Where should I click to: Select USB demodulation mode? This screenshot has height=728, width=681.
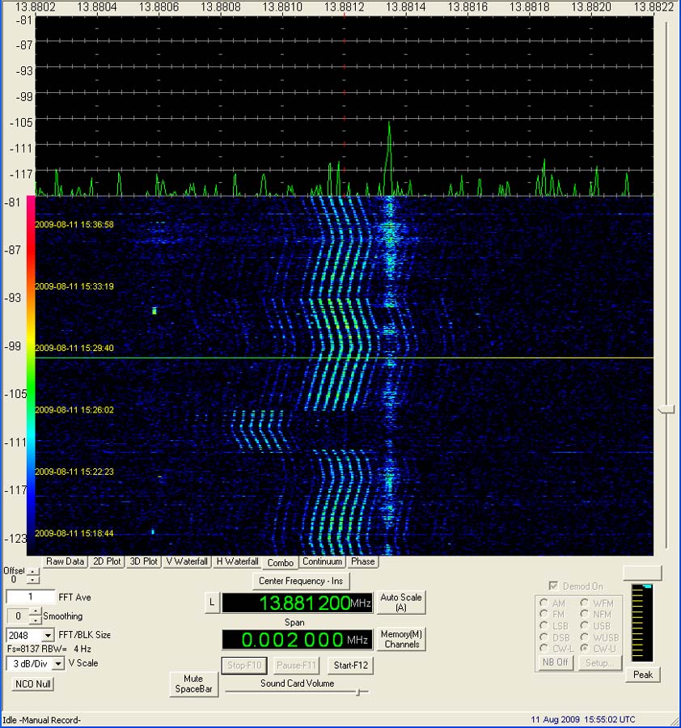click(x=584, y=625)
